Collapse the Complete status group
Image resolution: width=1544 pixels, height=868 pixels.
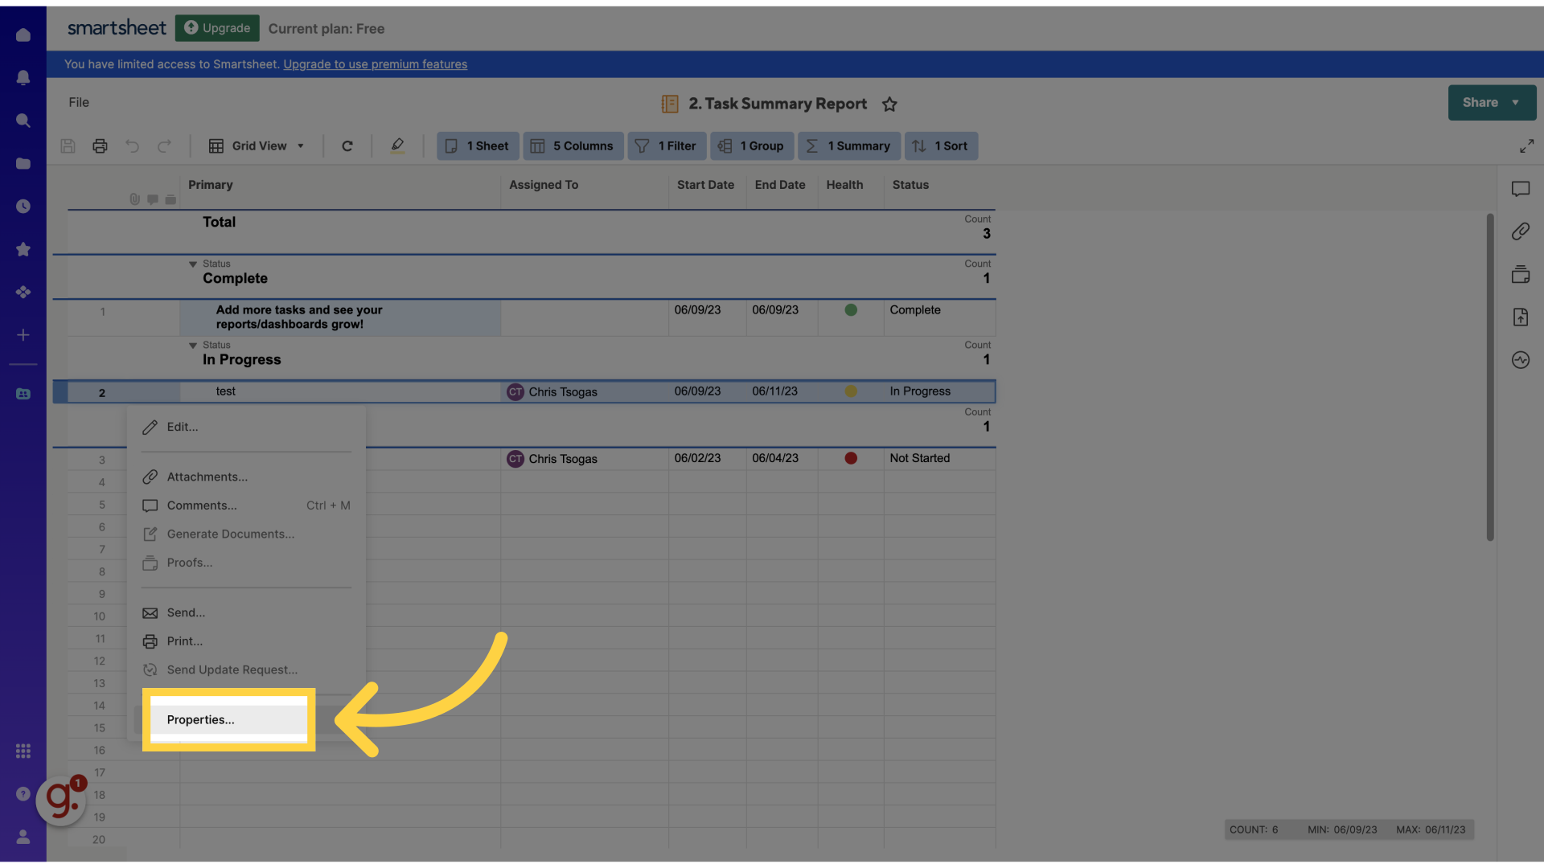pyautogui.click(x=193, y=264)
